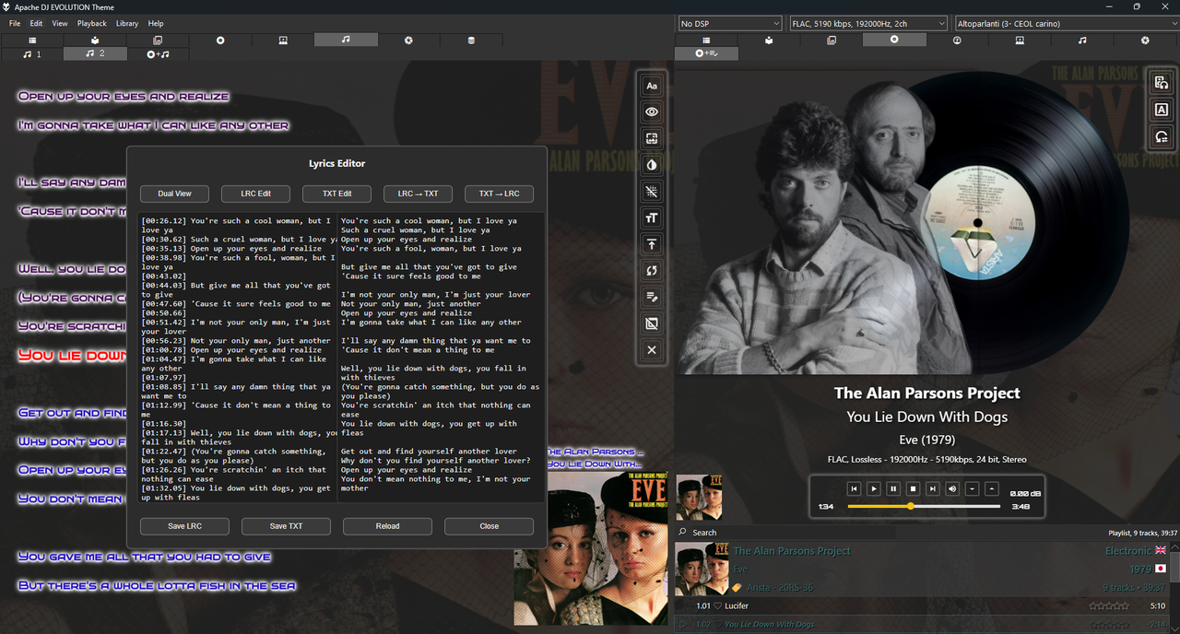Image resolution: width=1180 pixels, height=634 pixels.
Task: Select right panel monitor tab icon
Action: coord(1020,41)
